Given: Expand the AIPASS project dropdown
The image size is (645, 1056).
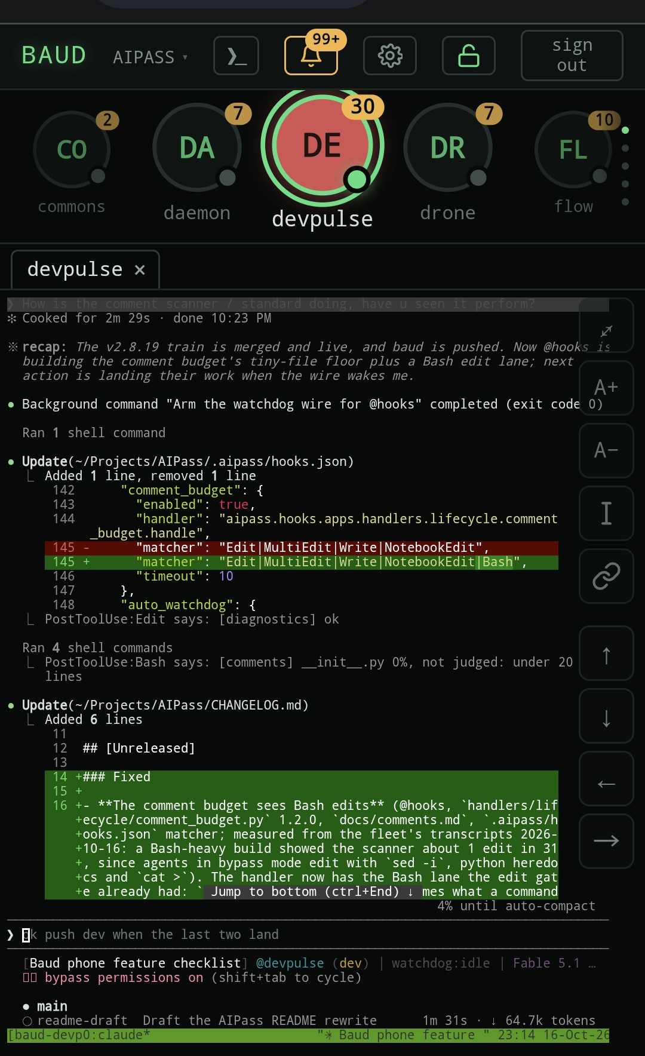Looking at the screenshot, I should (150, 57).
